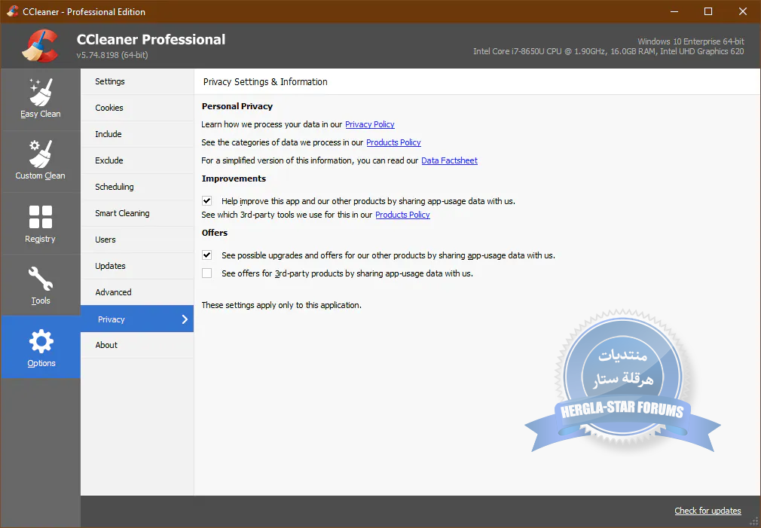The image size is (761, 528).
Task: Click the Windows 10 Enterprise 64-bit text
Action: click(691, 41)
